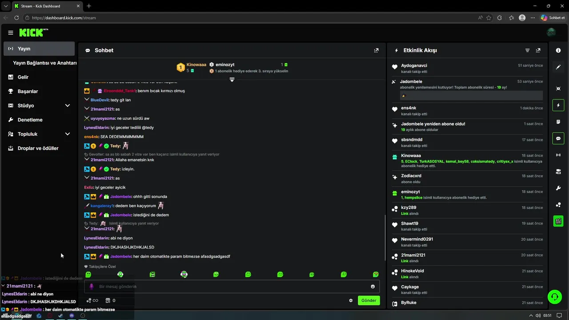
Task: Click the Kick logo
Action: (x=34, y=32)
